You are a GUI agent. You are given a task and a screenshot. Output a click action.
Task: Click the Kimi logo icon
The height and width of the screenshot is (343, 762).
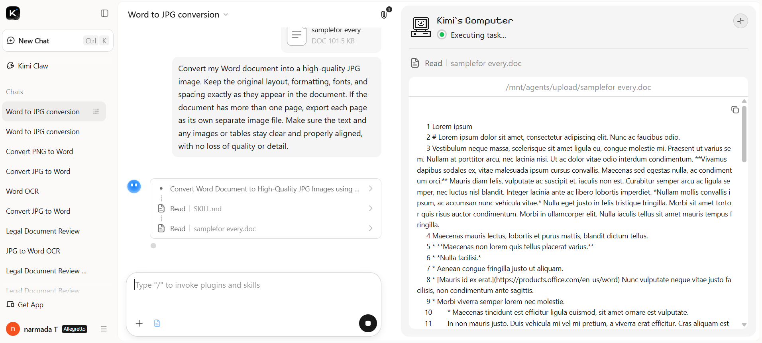(x=13, y=13)
